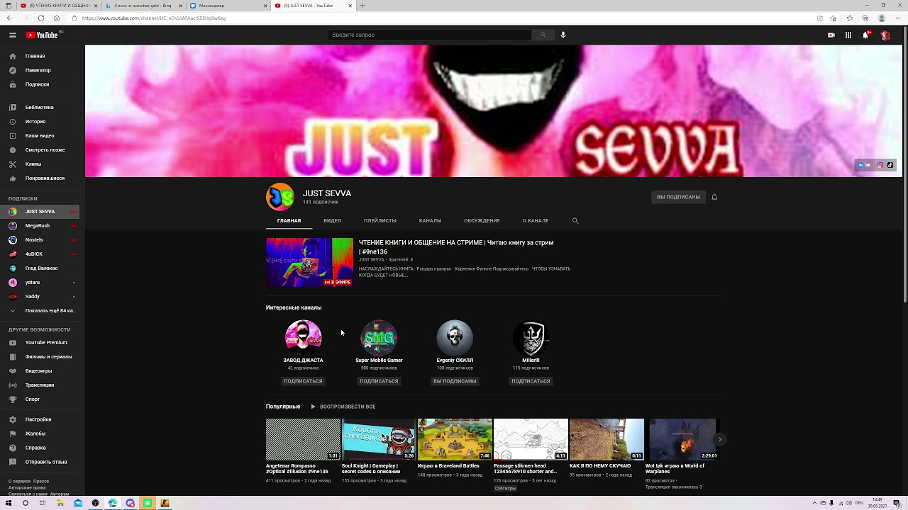
Task: Open Справка in the sidebar
Action: (40, 448)
